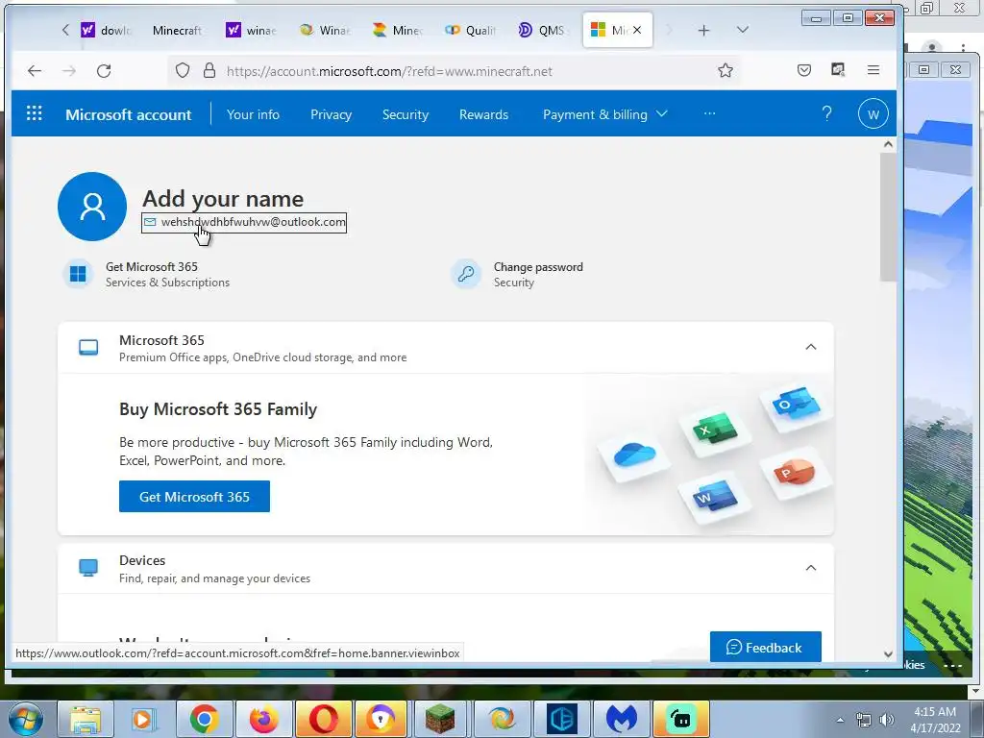Click the browser Back arrow
The image size is (984, 738).
pos(35,71)
